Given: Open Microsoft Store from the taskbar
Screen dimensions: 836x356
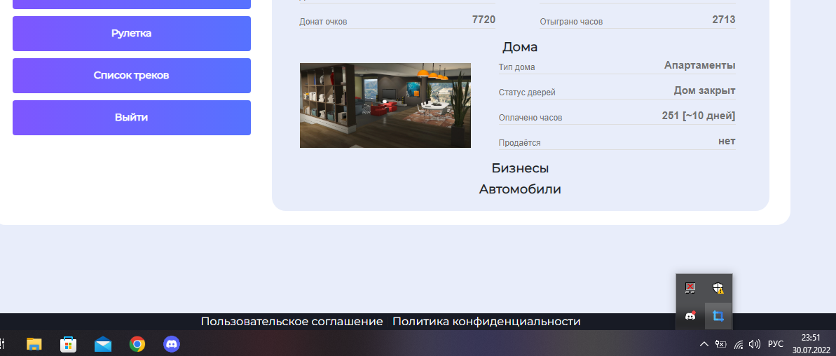Looking at the screenshot, I should (x=68, y=344).
